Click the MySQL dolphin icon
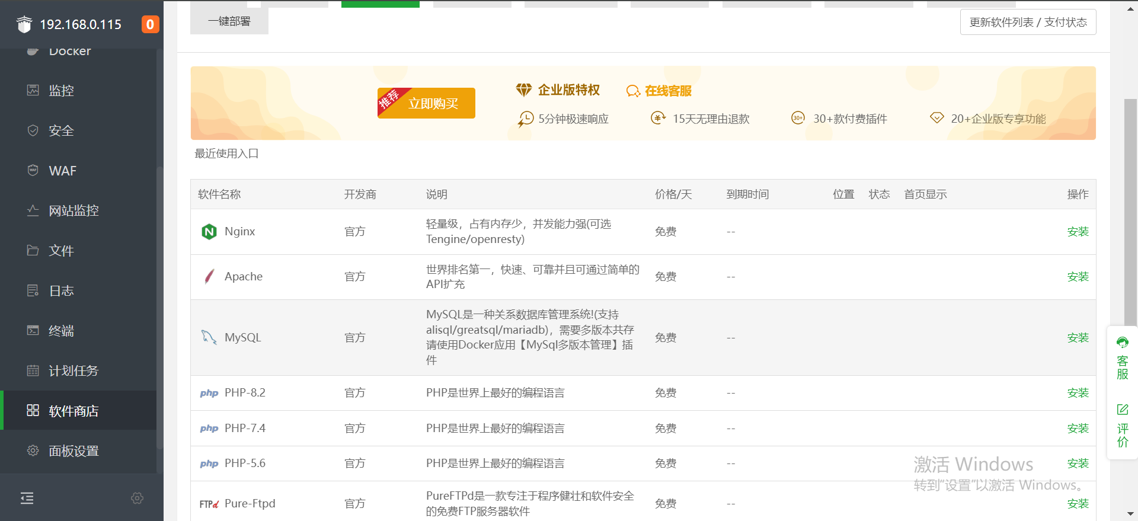 coord(209,337)
